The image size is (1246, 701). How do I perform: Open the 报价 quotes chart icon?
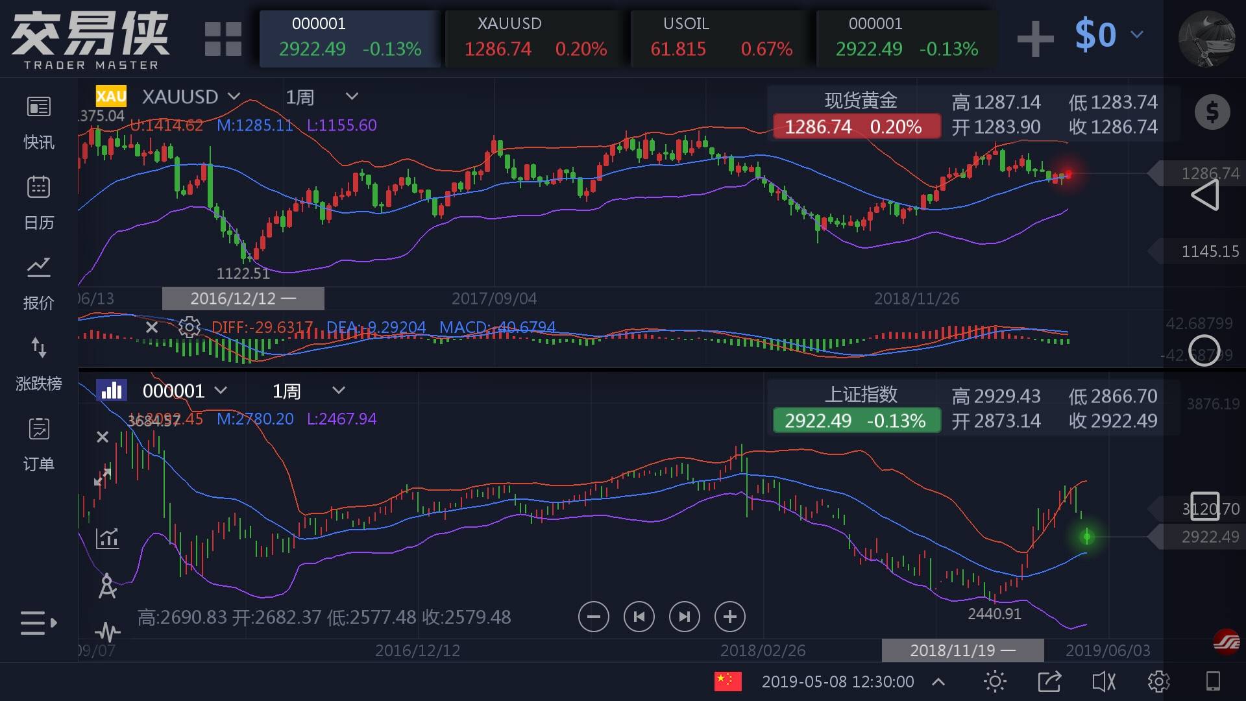(x=38, y=267)
